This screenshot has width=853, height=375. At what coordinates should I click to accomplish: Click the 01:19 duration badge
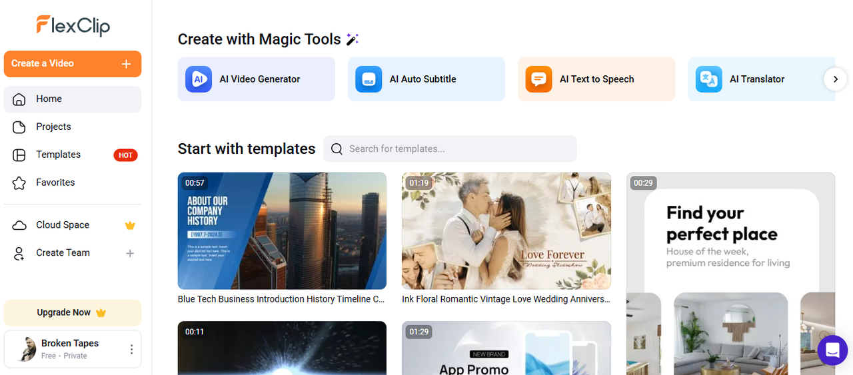[x=419, y=183]
